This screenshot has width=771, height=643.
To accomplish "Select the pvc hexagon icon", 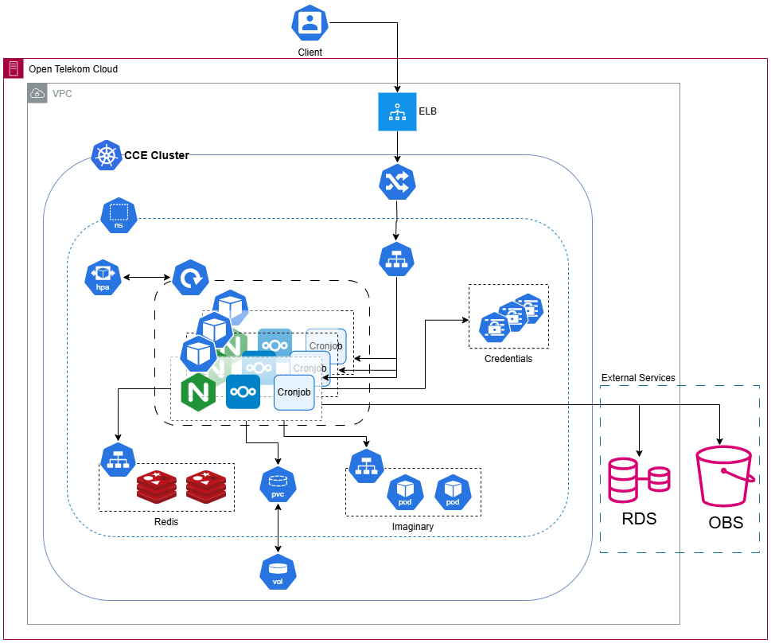I will pyautogui.click(x=278, y=484).
